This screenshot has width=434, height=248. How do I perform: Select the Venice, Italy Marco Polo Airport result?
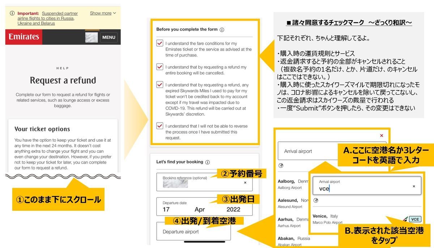[x=367, y=219]
